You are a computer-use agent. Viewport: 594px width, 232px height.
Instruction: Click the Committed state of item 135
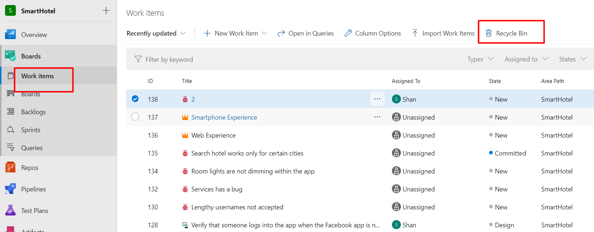[508, 153]
